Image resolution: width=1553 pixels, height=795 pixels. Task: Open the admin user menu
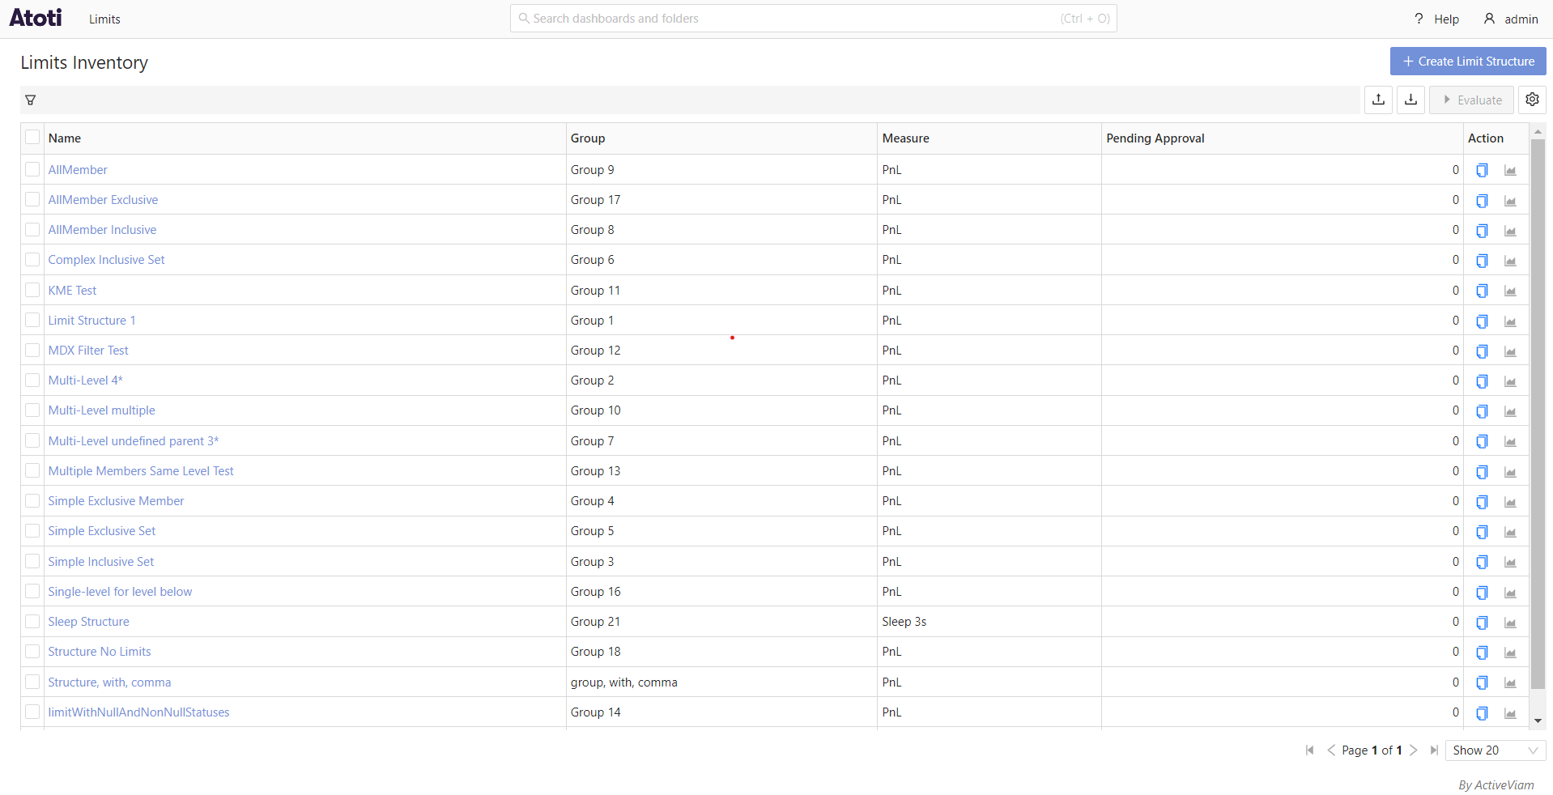(1511, 19)
